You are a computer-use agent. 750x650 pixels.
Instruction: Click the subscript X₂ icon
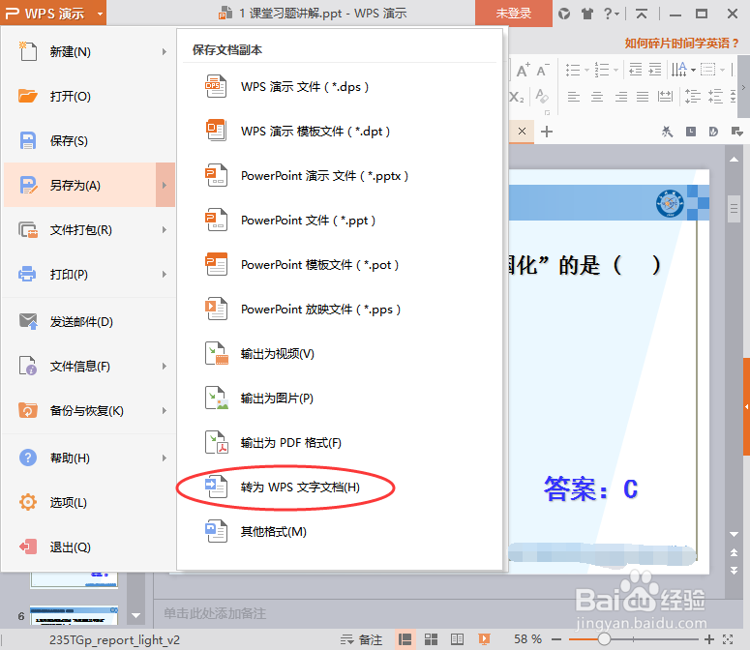click(517, 97)
